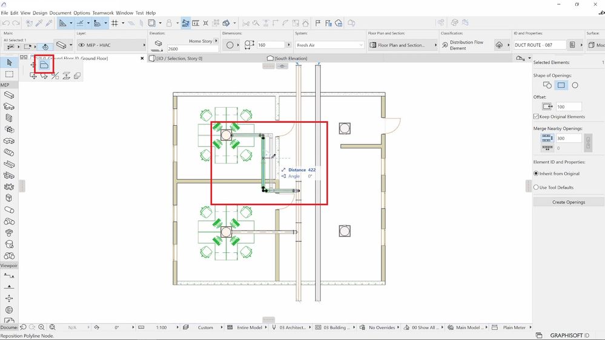Click the flag icon in toolbar
Viewport: 605px width, 340px height.
[x=318, y=23]
